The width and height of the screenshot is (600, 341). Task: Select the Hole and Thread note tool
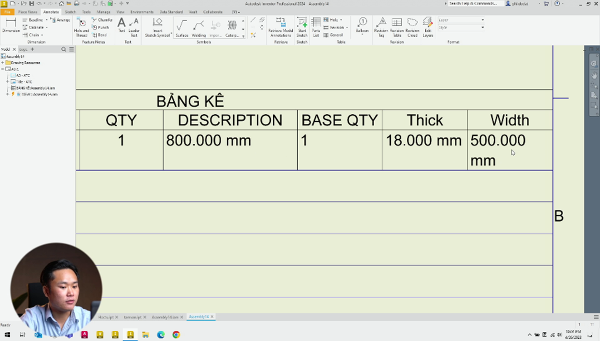[x=81, y=27]
